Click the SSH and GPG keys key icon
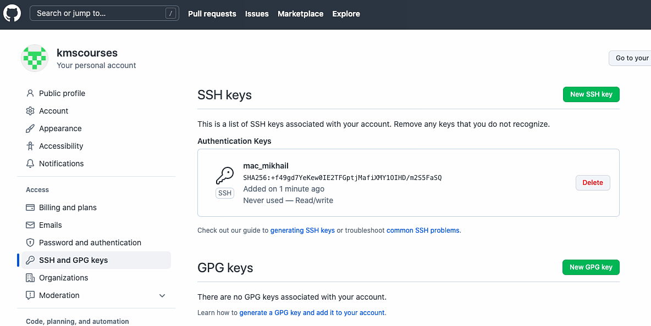651x326 pixels. [x=30, y=260]
